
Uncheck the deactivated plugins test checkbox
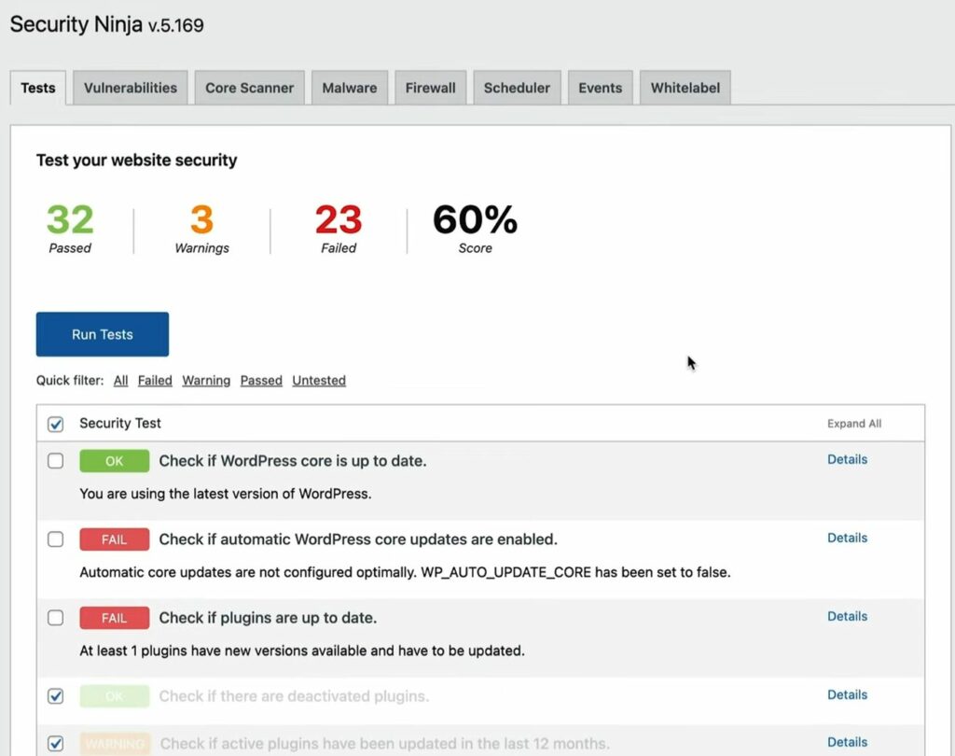click(55, 696)
